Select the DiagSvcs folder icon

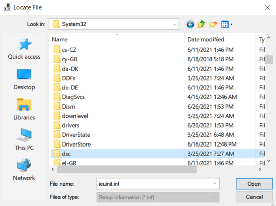(57, 97)
